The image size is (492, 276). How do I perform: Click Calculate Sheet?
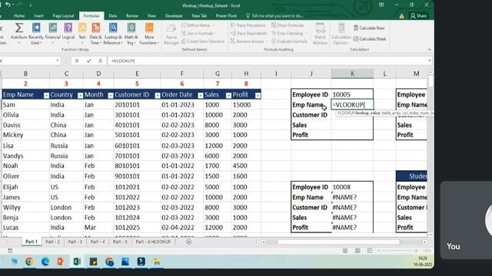coord(369,39)
